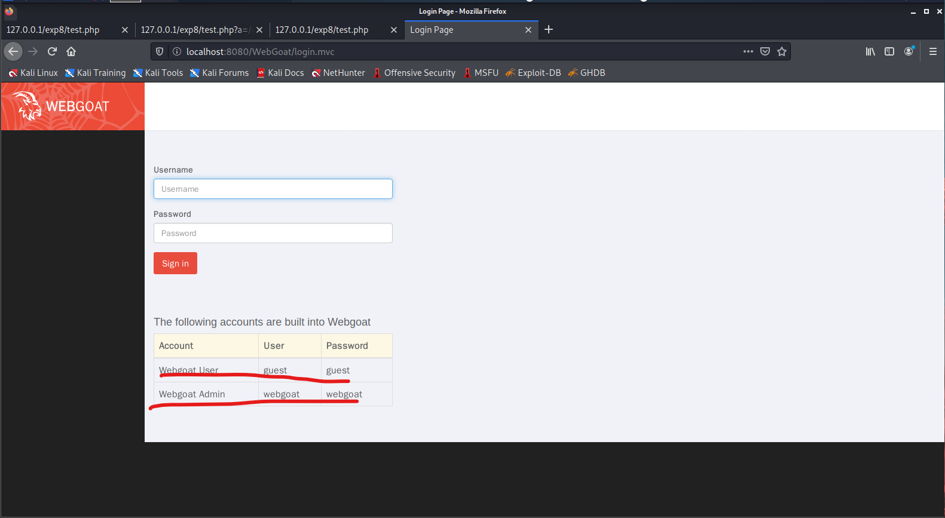
Task: Click the Firefox icon in title bar
Action: 9,11
